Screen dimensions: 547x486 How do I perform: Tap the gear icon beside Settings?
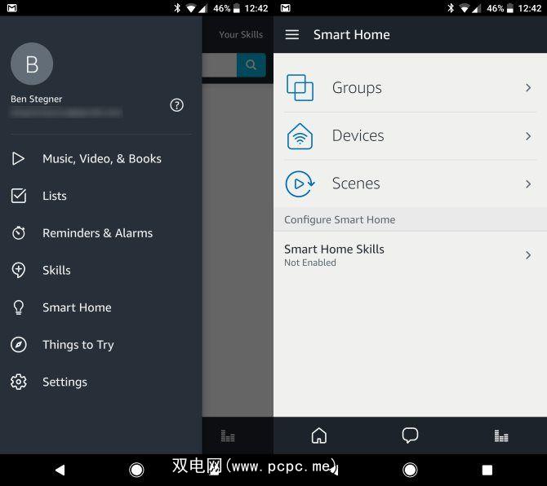[19, 382]
